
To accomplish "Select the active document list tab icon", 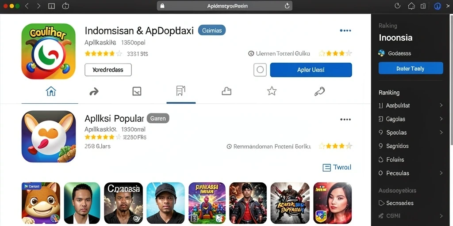I will [x=180, y=91].
